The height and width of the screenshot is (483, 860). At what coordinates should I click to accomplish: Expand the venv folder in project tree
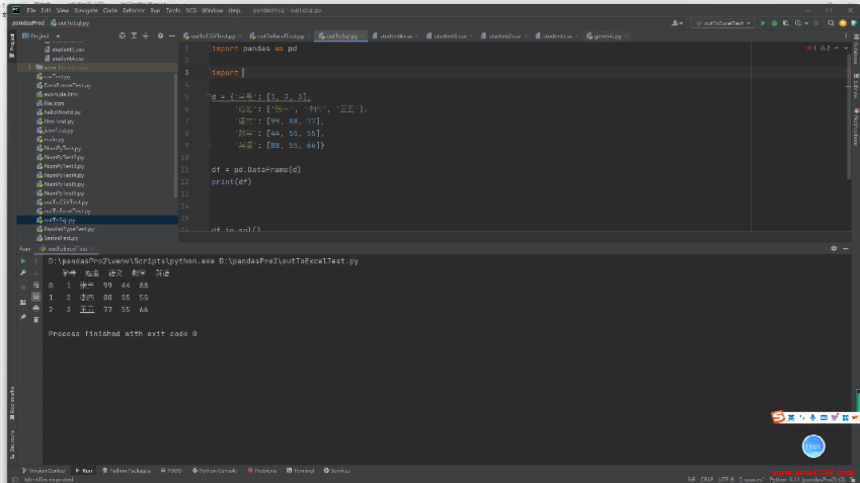(30, 68)
